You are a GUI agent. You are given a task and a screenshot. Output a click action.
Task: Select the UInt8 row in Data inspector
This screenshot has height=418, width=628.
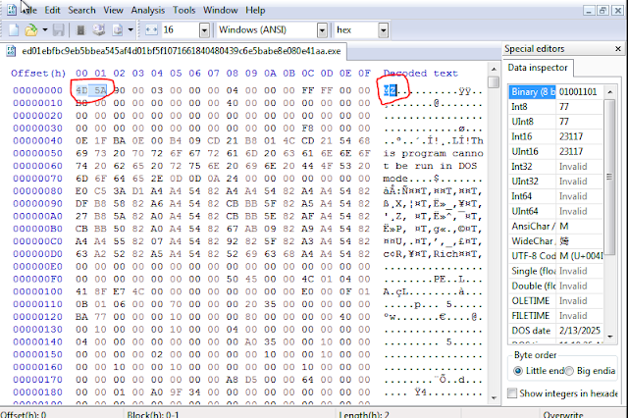click(x=556, y=122)
